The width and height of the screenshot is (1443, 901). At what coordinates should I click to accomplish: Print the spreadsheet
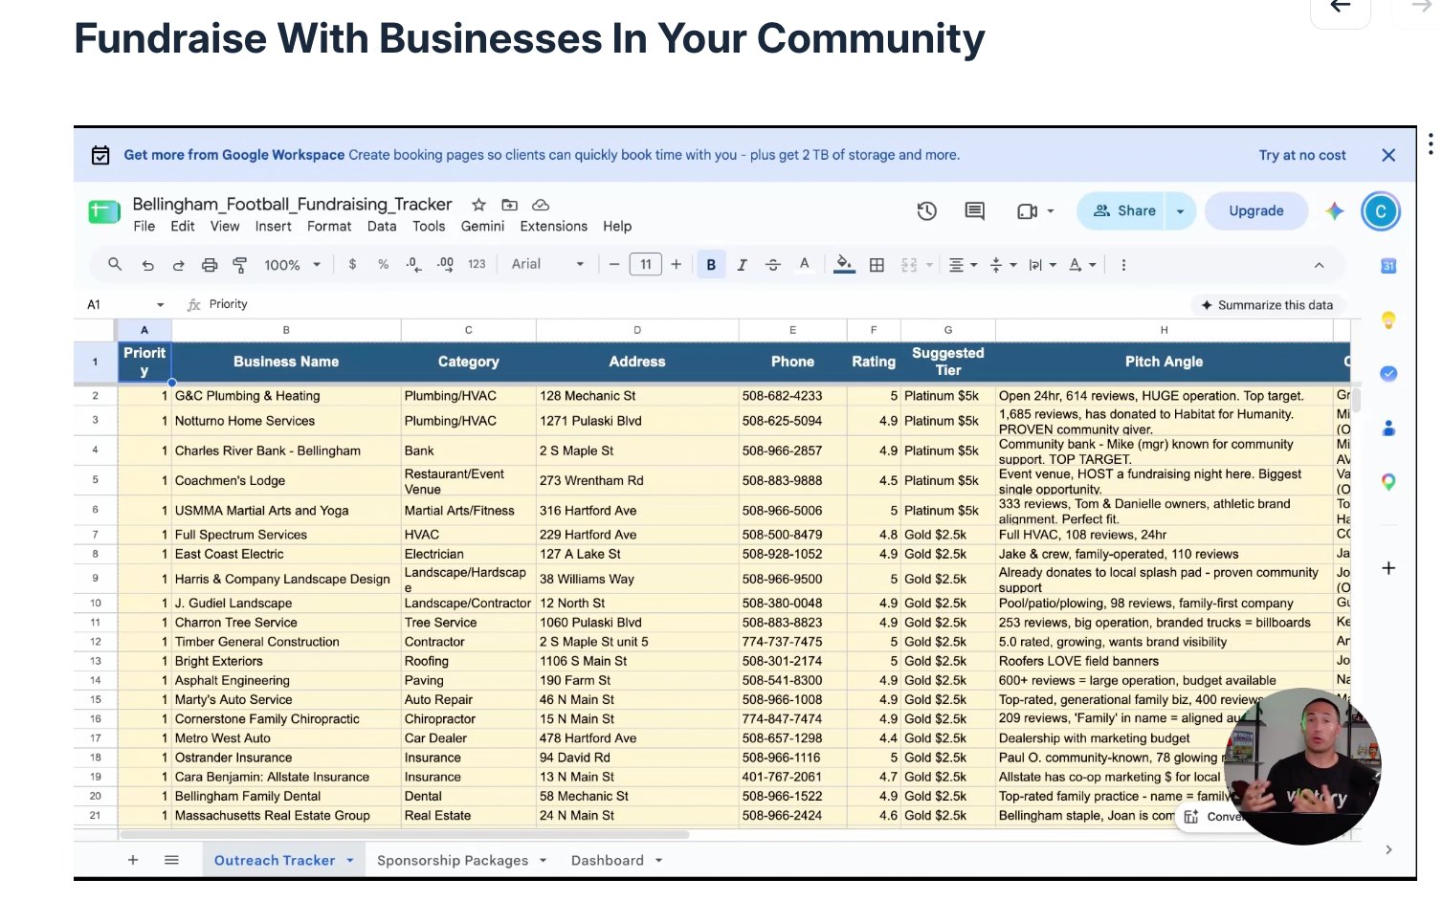pyautogui.click(x=210, y=265)
